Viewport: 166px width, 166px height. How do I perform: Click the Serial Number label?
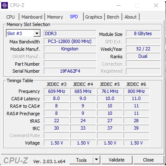(x=26, y=71)
